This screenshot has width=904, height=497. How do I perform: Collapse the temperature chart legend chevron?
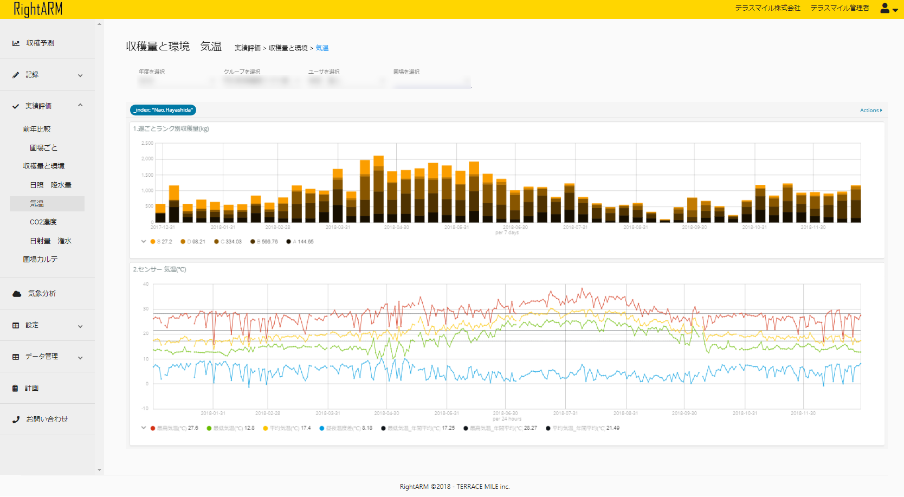(144, 428)
